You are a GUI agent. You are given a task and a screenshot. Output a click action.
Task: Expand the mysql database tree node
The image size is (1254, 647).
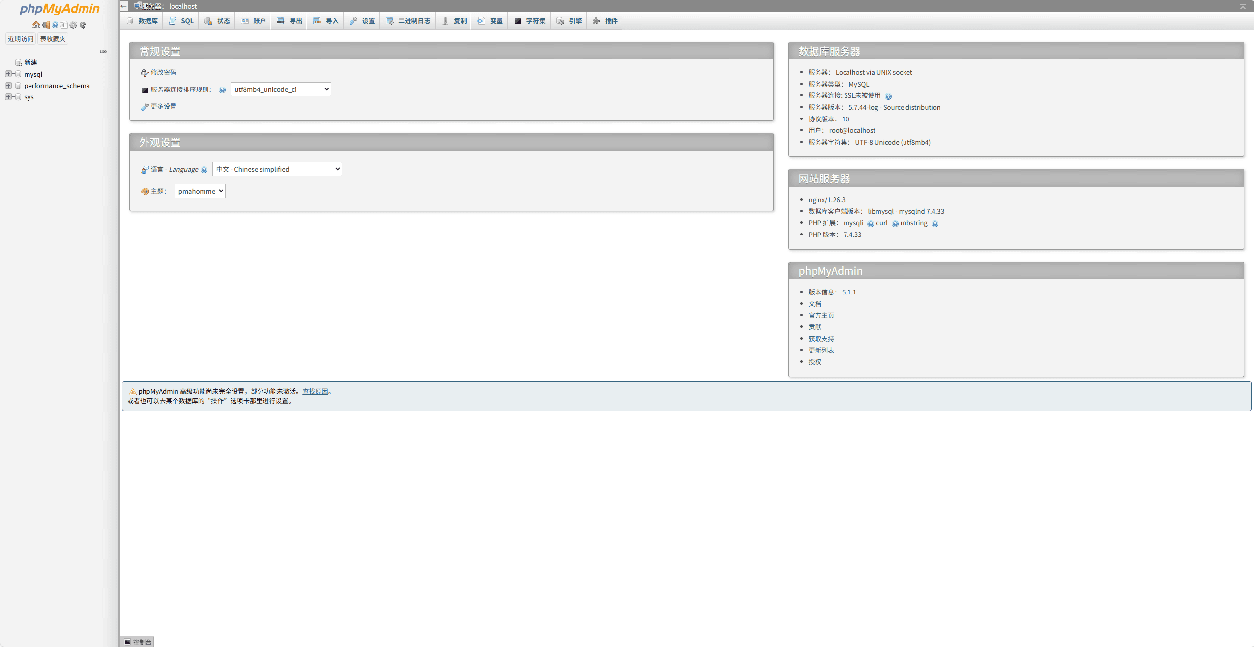pos(8,74)
